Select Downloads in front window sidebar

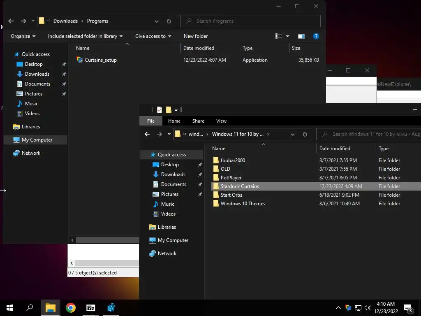173,174
